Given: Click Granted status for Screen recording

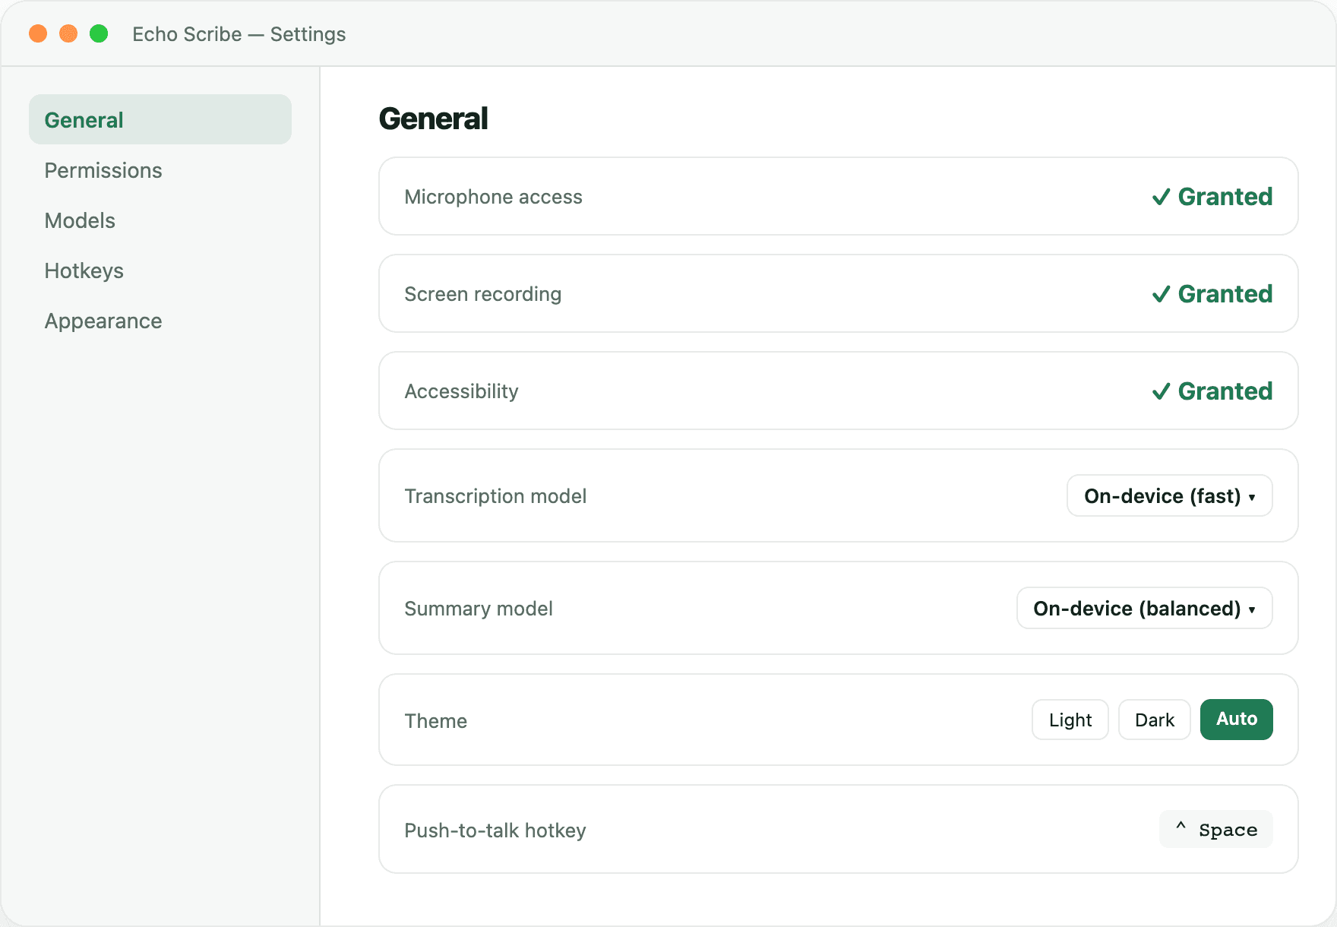Looking at the screenshot, I should (x=1212, y=294).
